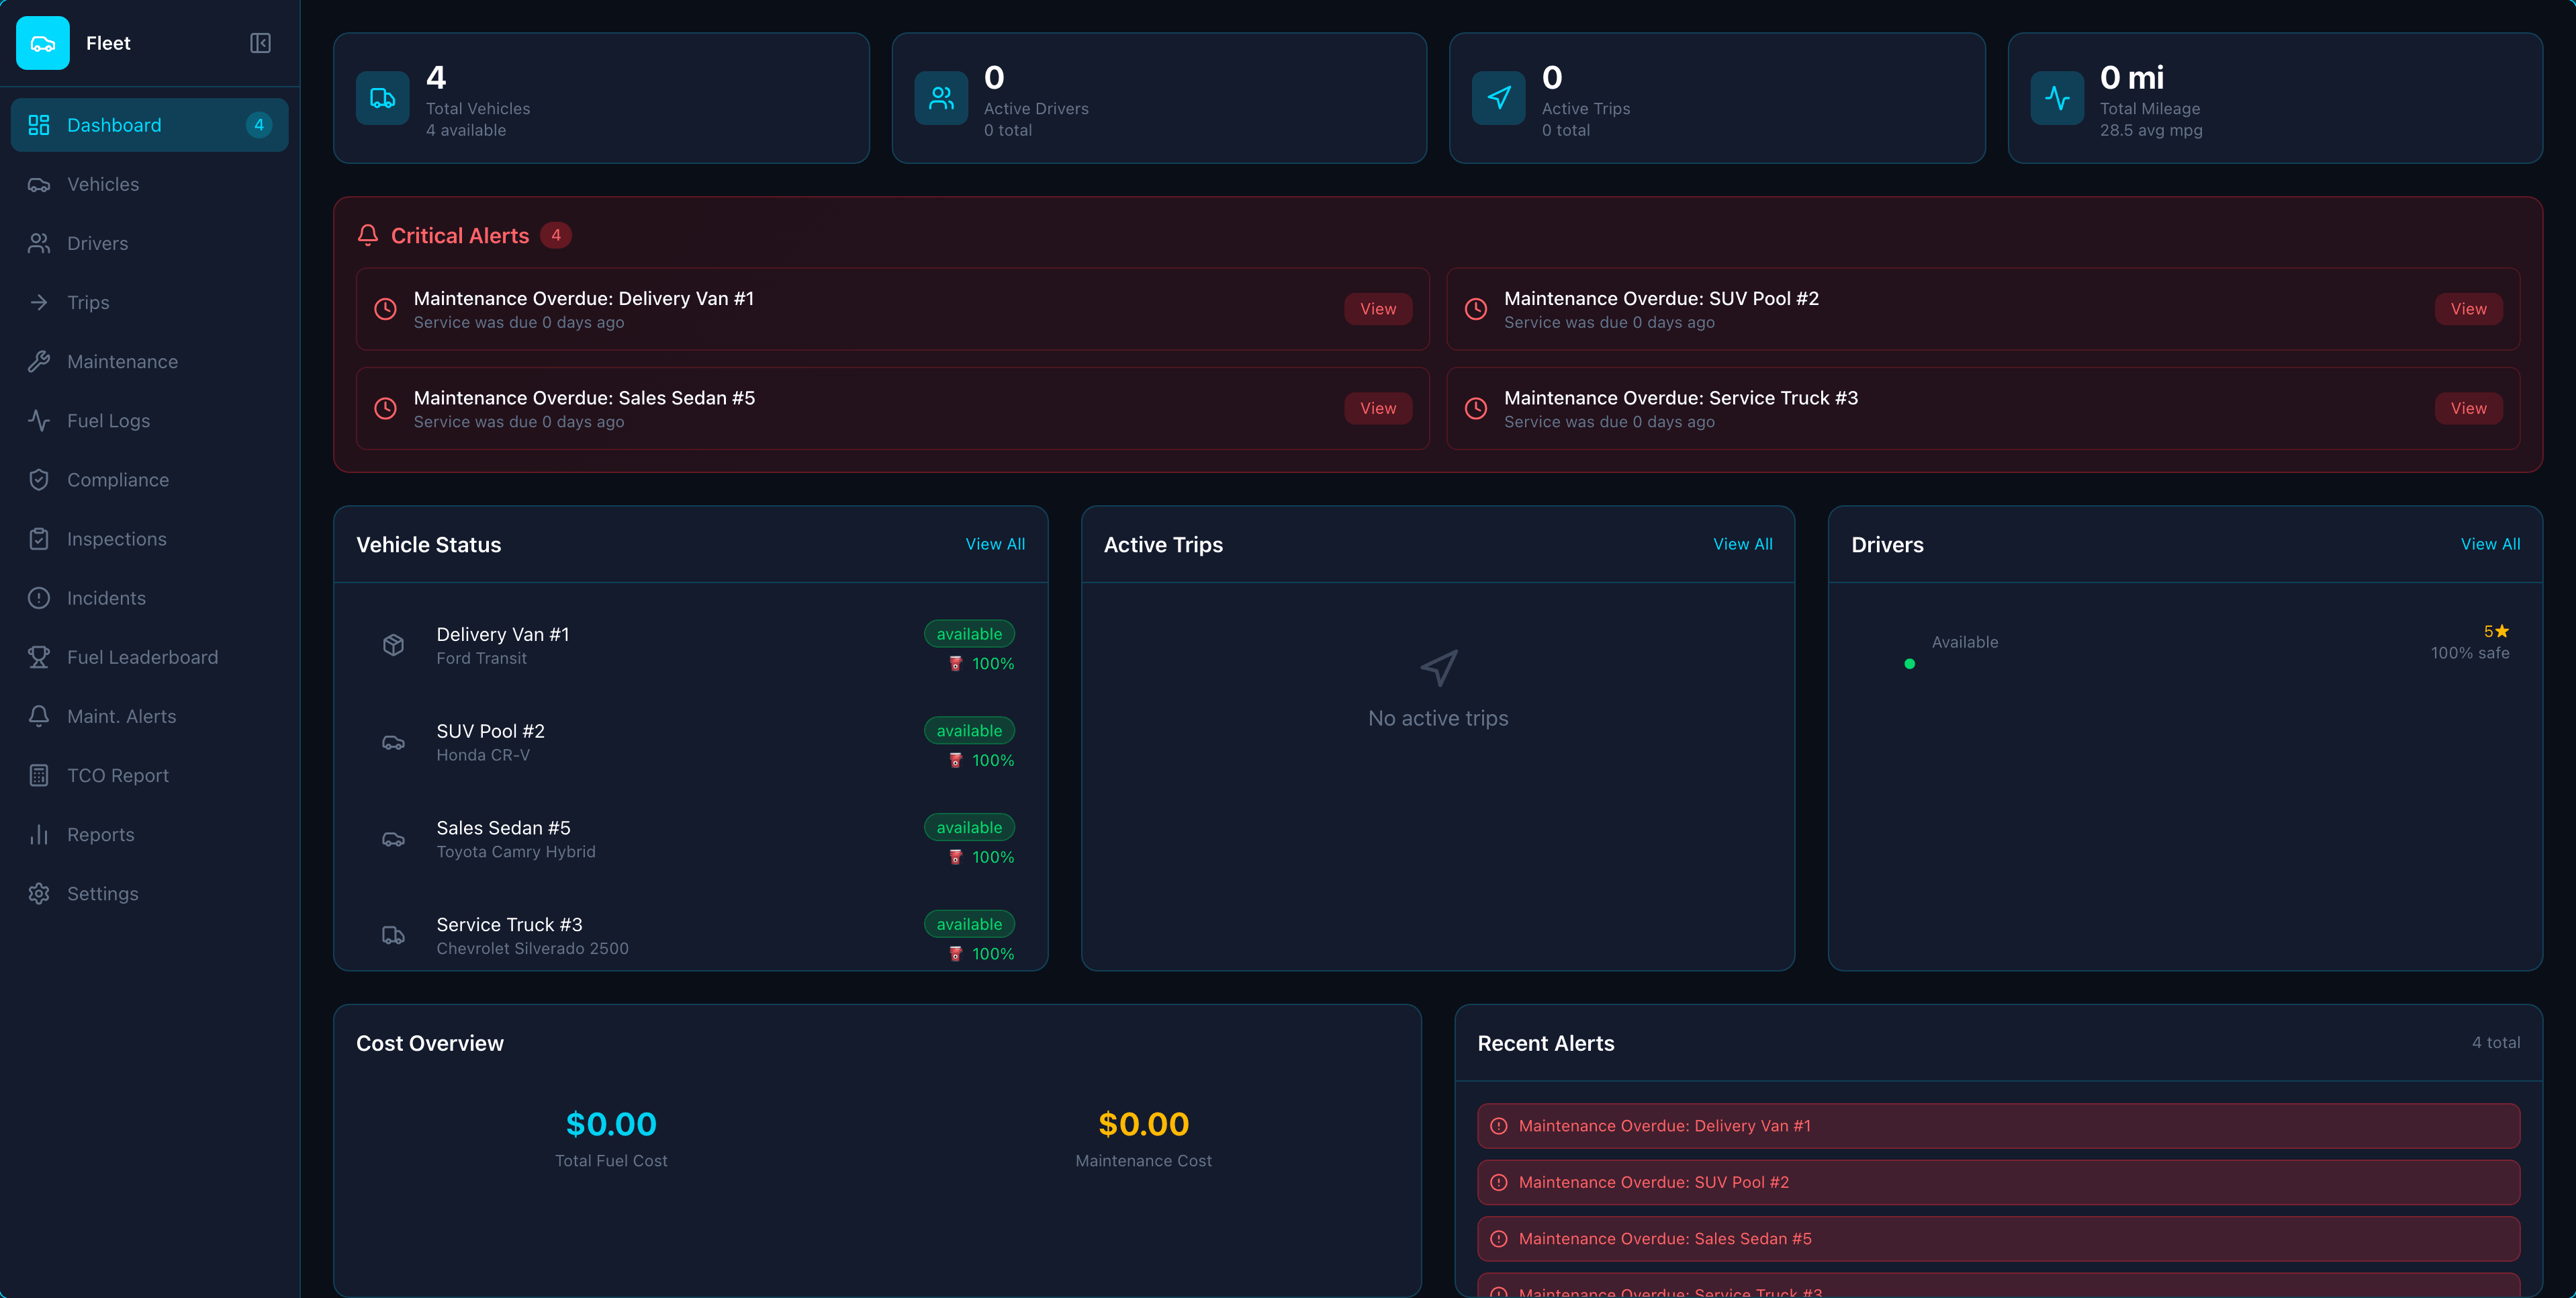The width and height of the screenshot is (2576, 1298).
Task: Click the Incidents alert icon
Action: point(39,597)
